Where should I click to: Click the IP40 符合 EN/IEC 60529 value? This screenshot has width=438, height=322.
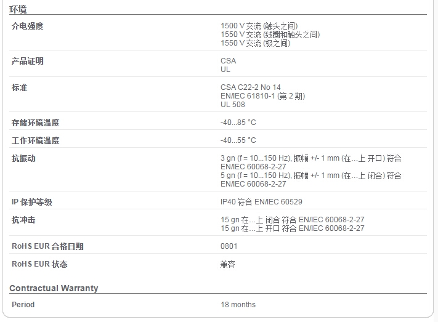tap(261, 202)
